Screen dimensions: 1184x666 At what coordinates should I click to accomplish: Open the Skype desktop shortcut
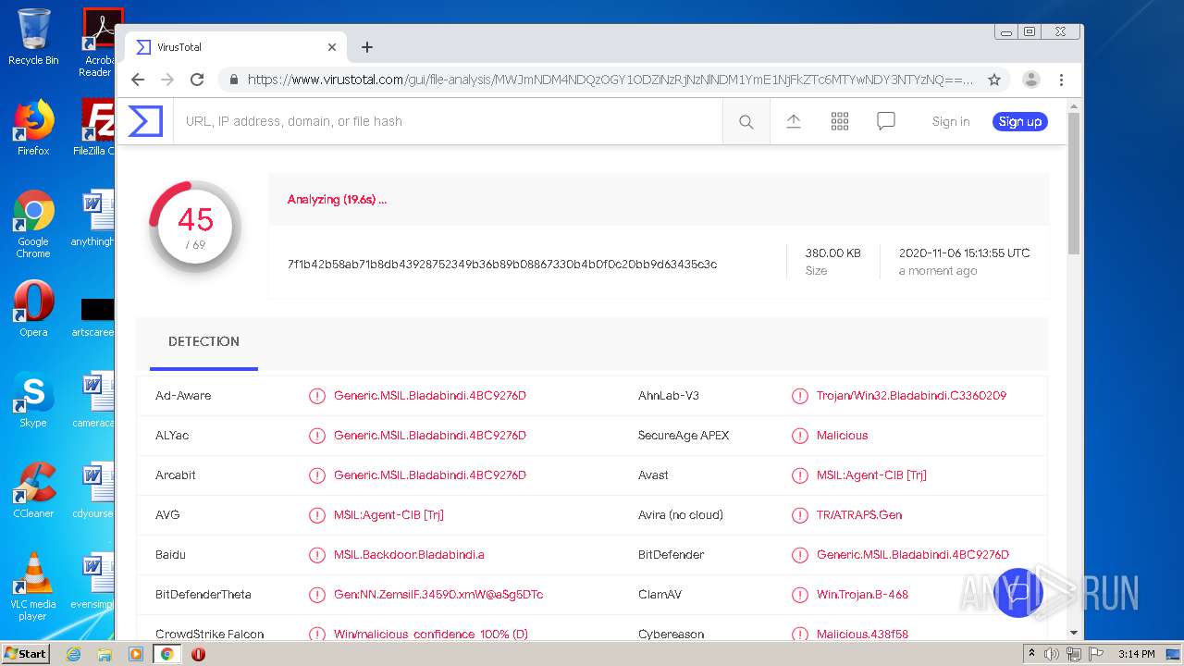point(33,400)
